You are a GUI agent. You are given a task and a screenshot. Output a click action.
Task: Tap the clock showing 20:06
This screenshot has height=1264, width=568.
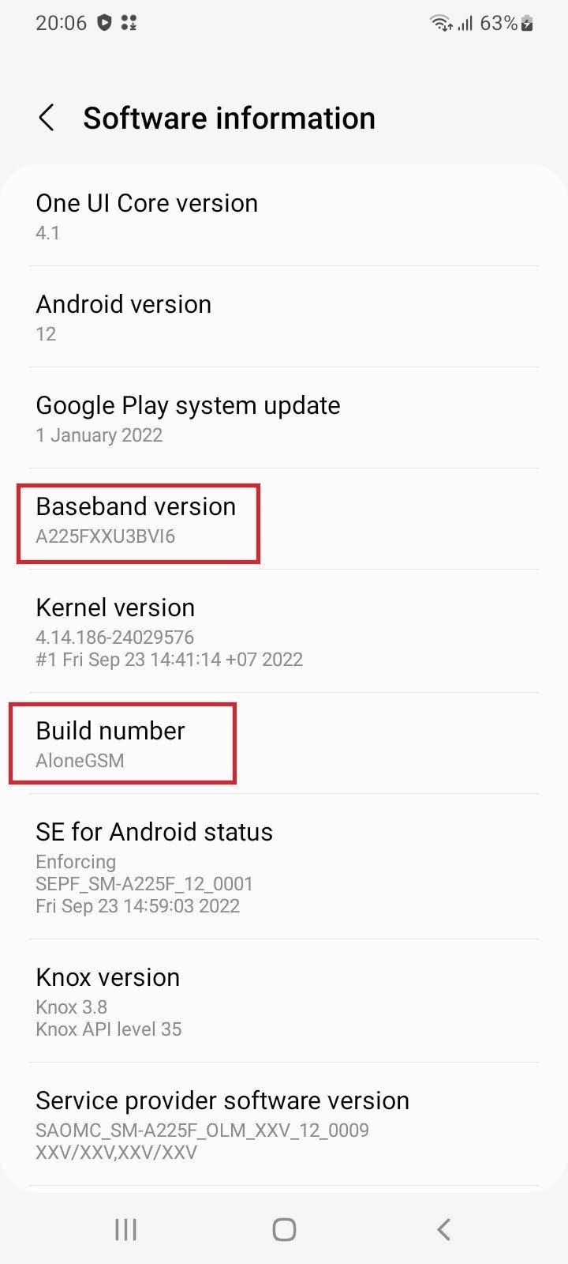click(x=61, y=23)
